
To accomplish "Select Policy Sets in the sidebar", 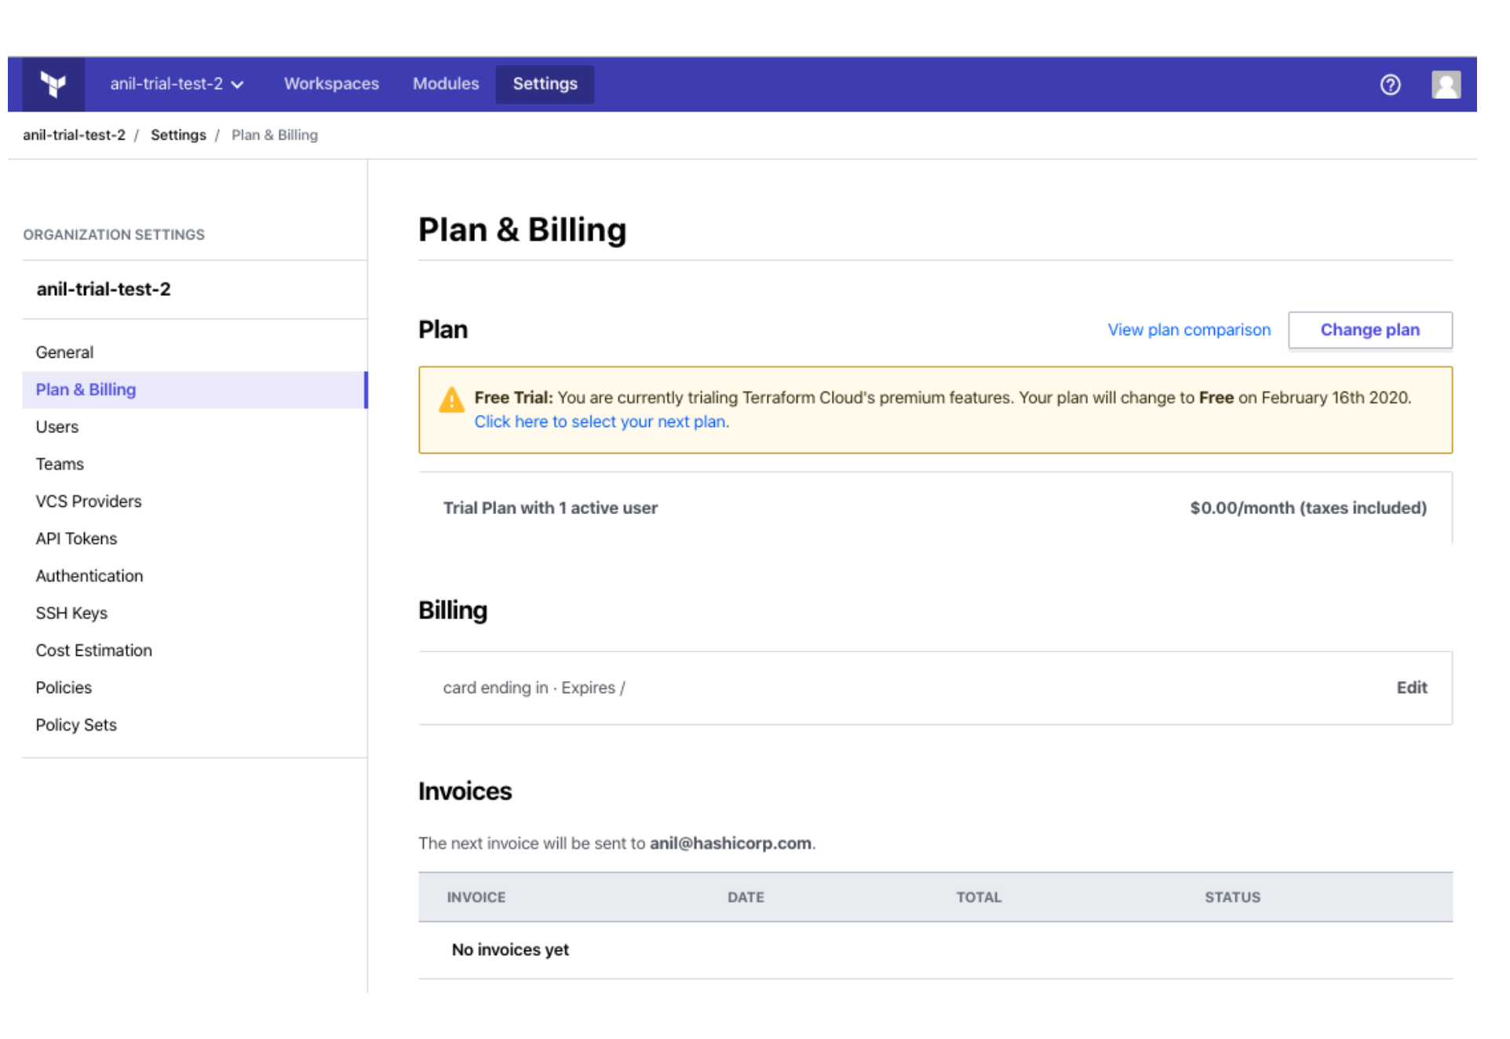I will [x=76, y=725].
